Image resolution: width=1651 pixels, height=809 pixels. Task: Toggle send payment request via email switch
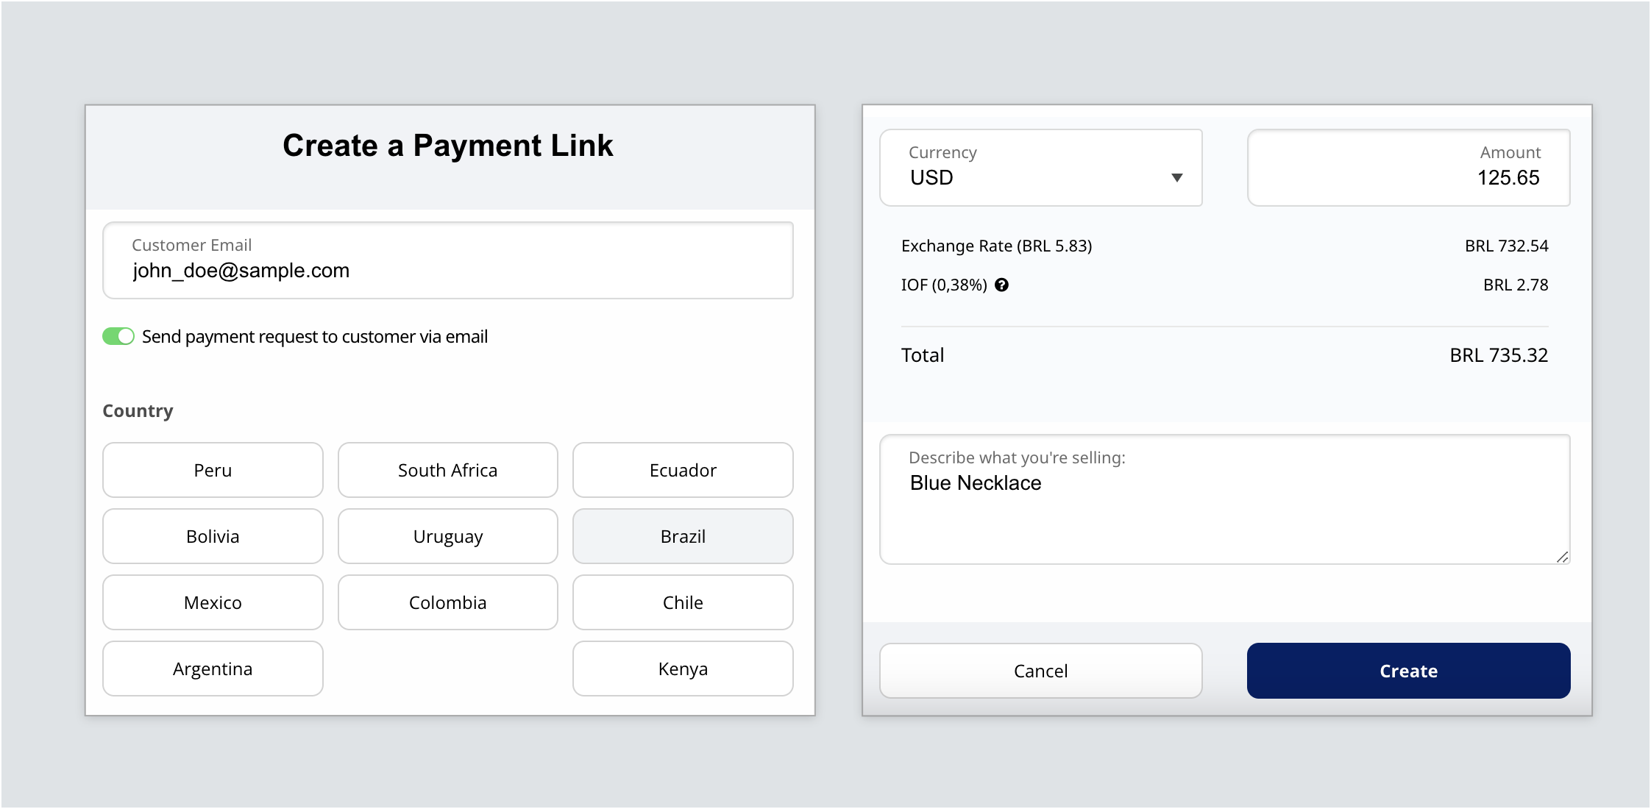coord(118,336)
